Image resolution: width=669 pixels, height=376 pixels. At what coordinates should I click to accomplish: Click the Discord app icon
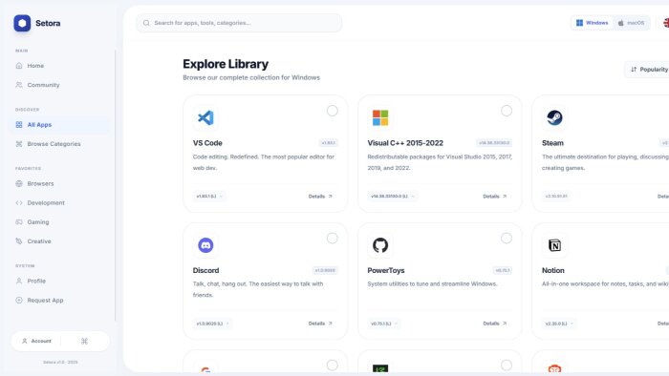point(205,245)
